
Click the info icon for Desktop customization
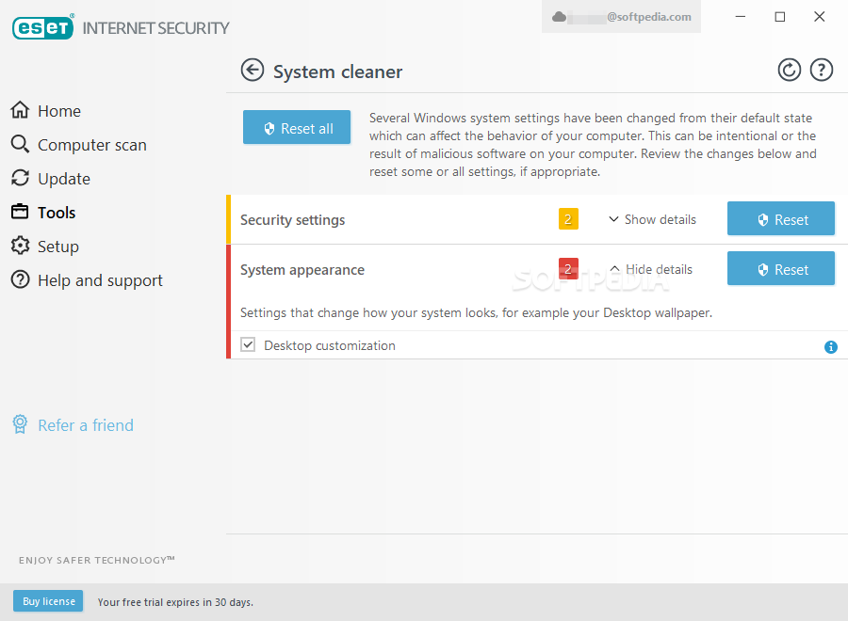click(x=831, y=347)
